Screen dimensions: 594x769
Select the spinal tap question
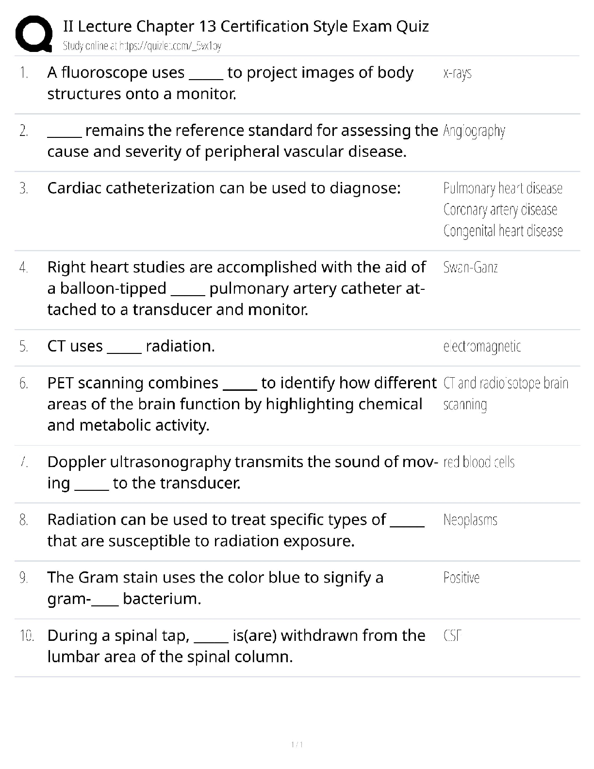coord(236,646)
